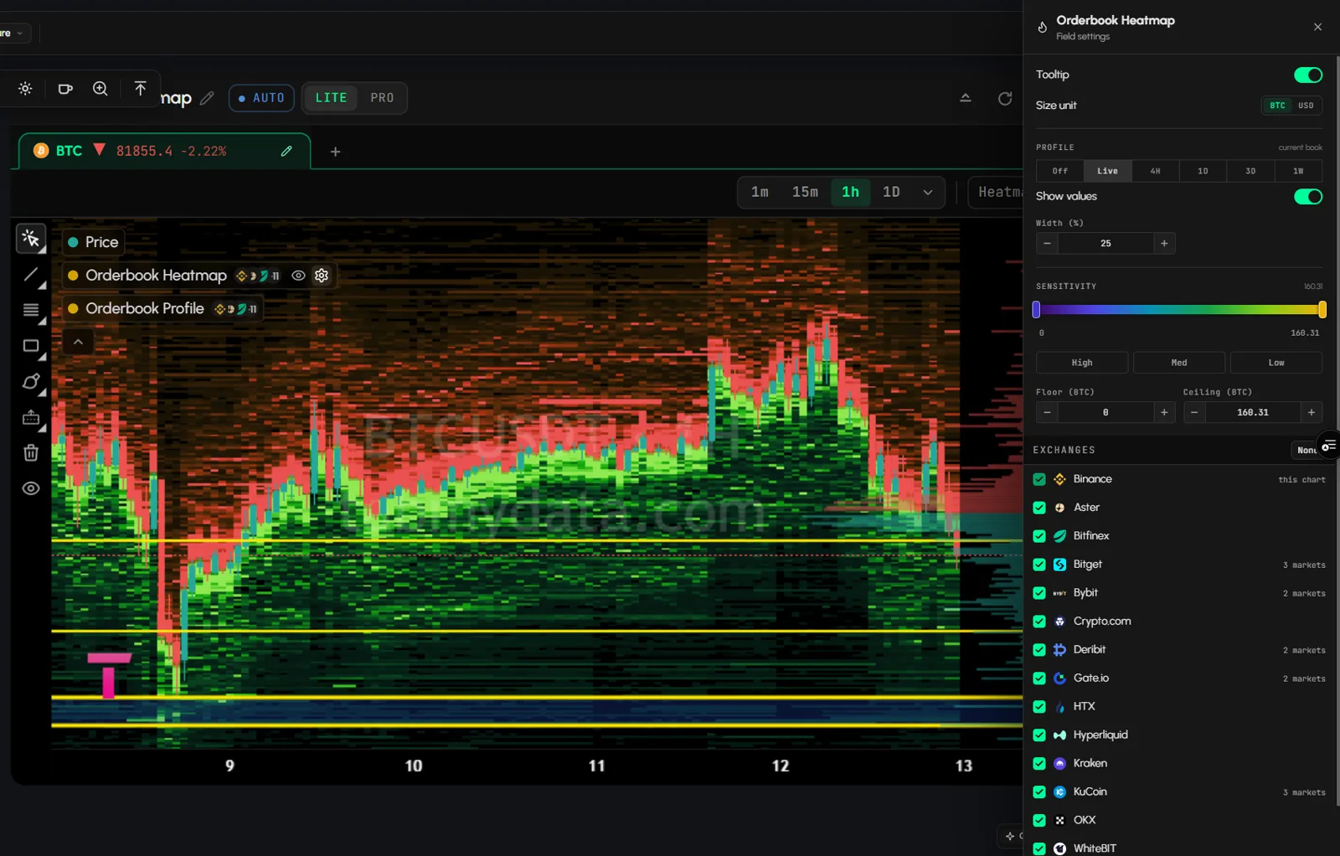Screen dimensions: 1340x856
Task: Open Orderbook Heatmap settings gear
Action: (322, 276)
